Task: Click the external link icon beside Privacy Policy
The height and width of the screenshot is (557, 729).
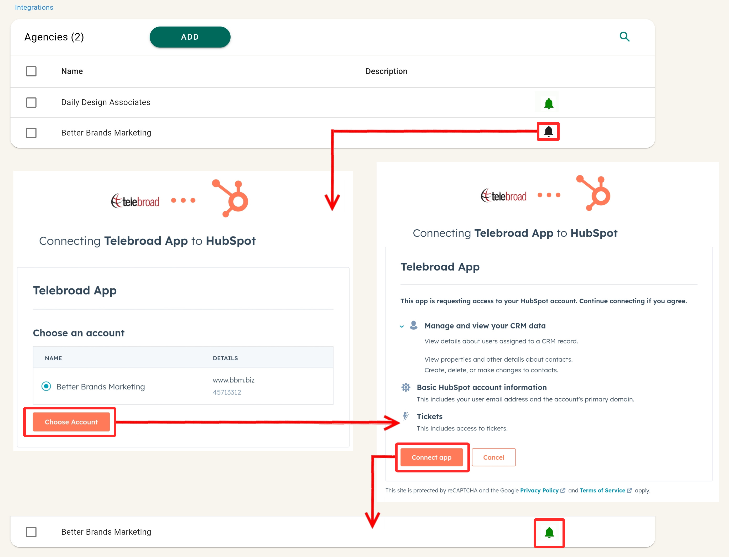Action: click(x=563, y=490)
